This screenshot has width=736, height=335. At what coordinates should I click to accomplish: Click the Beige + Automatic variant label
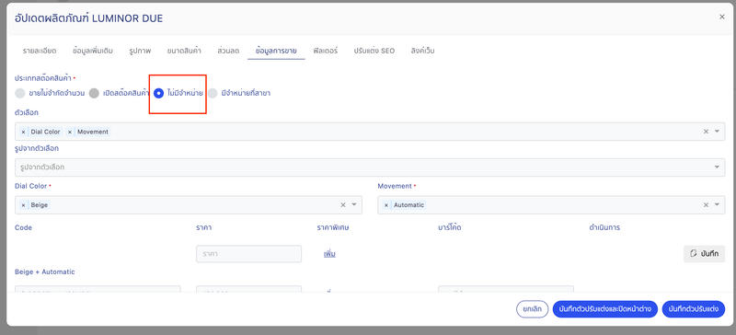coord(44,272)
